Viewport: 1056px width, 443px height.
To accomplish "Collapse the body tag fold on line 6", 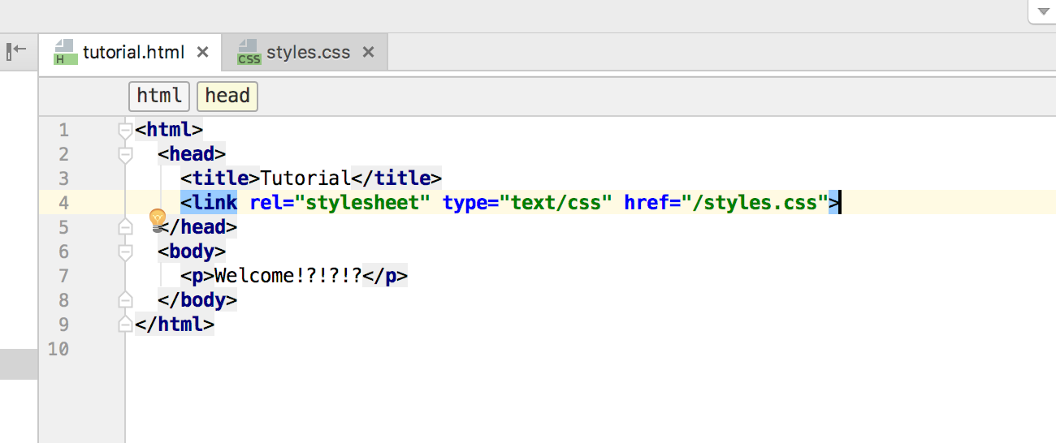I will [125, 252].
